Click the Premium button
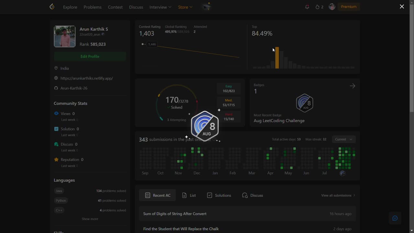Viewport: 414px width, 233px height. coord(348,7)
